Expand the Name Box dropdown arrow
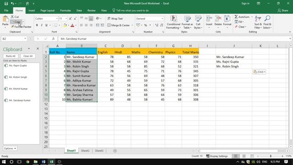The image size is (293, 165). 25,38
